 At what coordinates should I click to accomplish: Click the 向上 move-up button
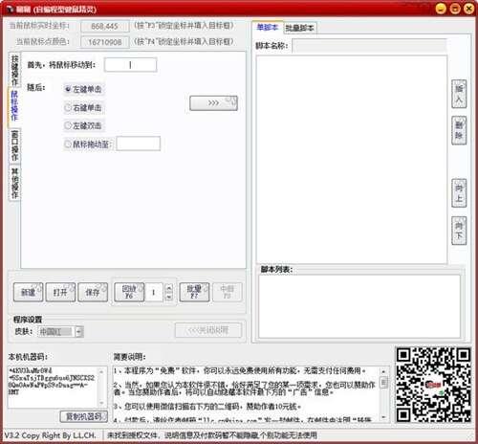pos(459,193)
